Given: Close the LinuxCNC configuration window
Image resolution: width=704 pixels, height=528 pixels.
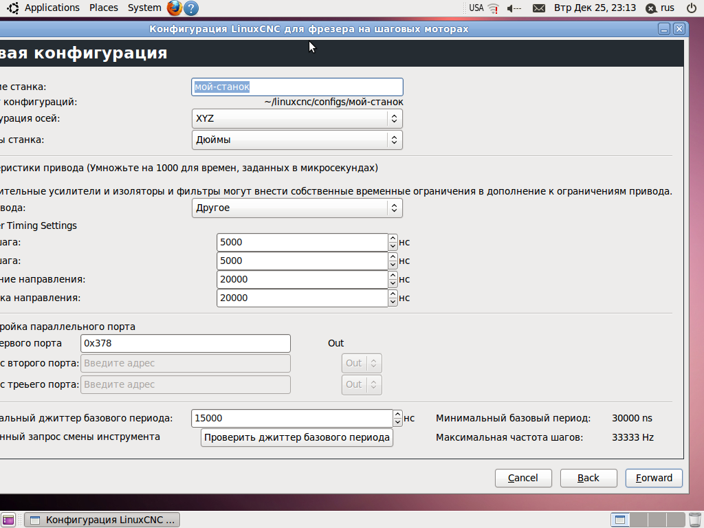Looking at the screenshot, I should pyautogui.click(x=679, y=29).
